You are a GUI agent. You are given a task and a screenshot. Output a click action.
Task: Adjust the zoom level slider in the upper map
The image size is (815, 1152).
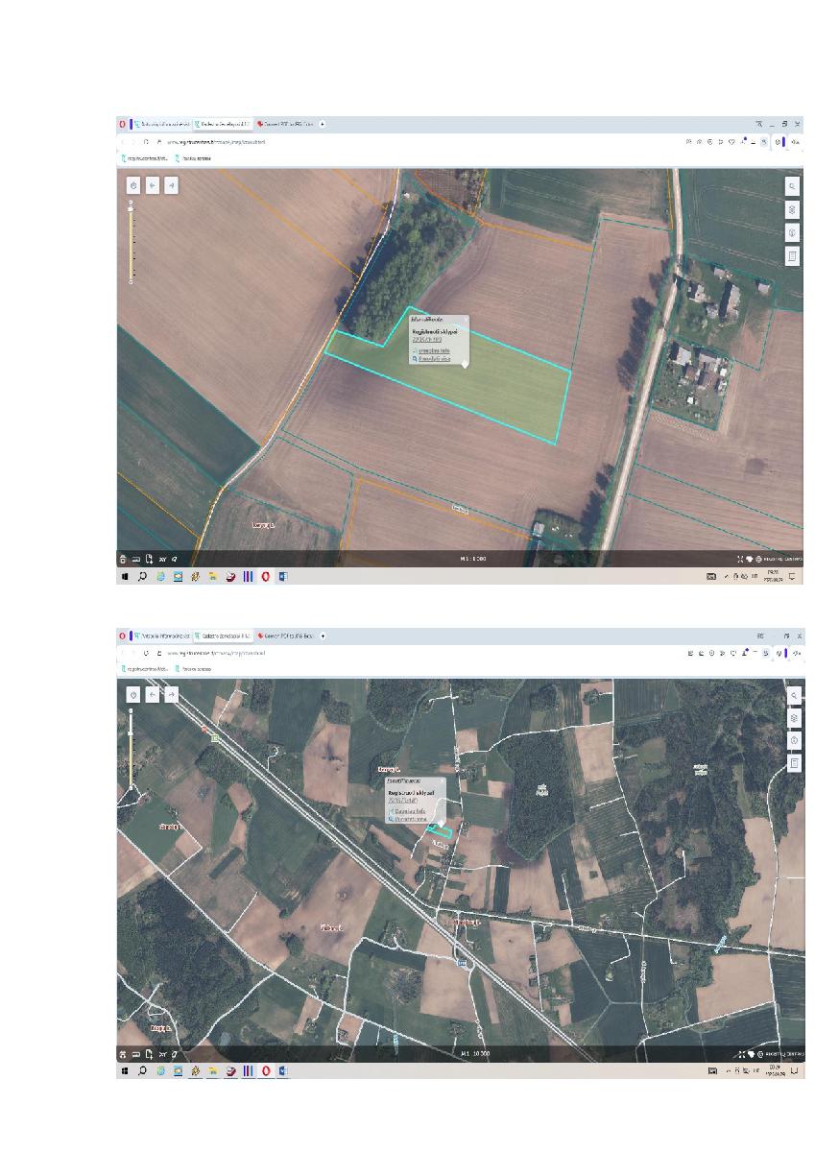(132, 243)
